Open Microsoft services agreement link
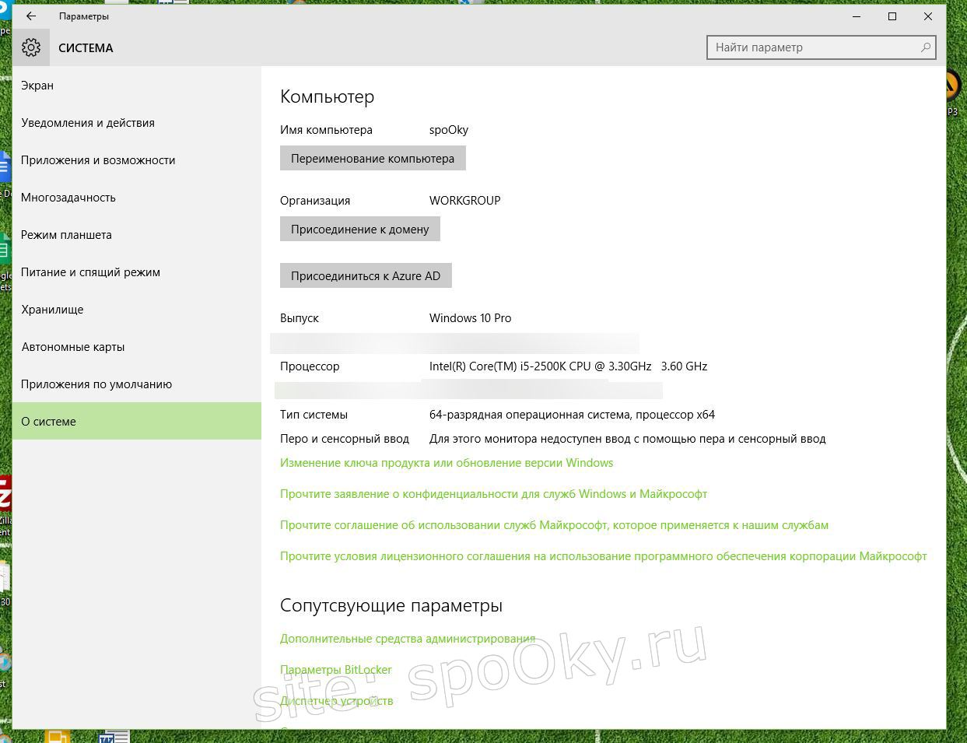The height and width of the screenshot is (743, 967). tap(554, 525)
